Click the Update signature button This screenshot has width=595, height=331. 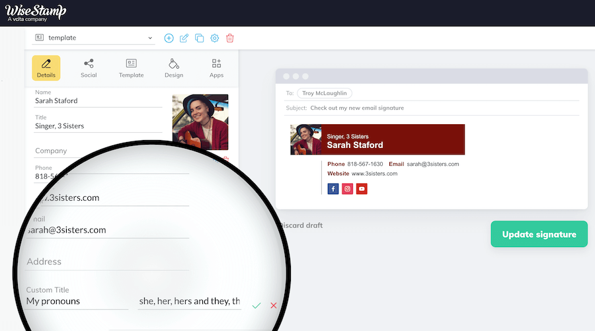539,235
